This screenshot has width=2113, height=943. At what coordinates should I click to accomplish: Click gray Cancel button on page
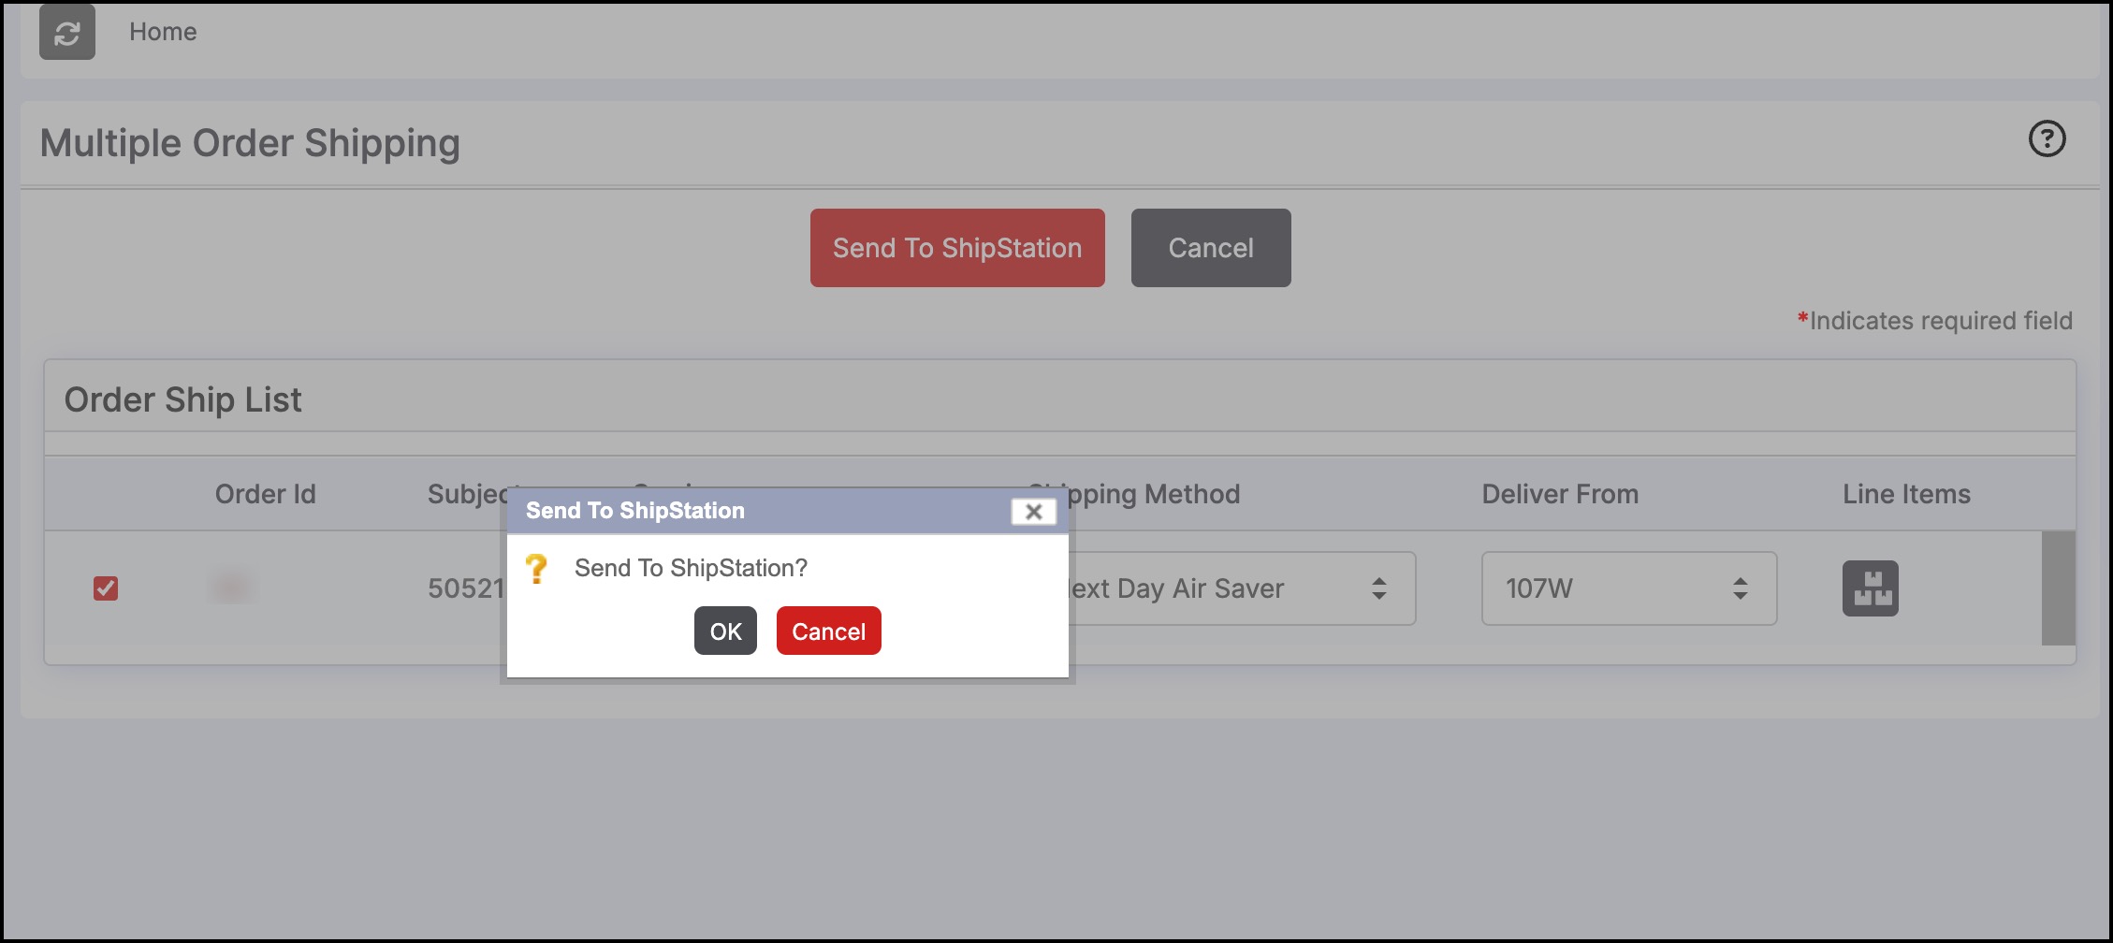point(1211,248)
